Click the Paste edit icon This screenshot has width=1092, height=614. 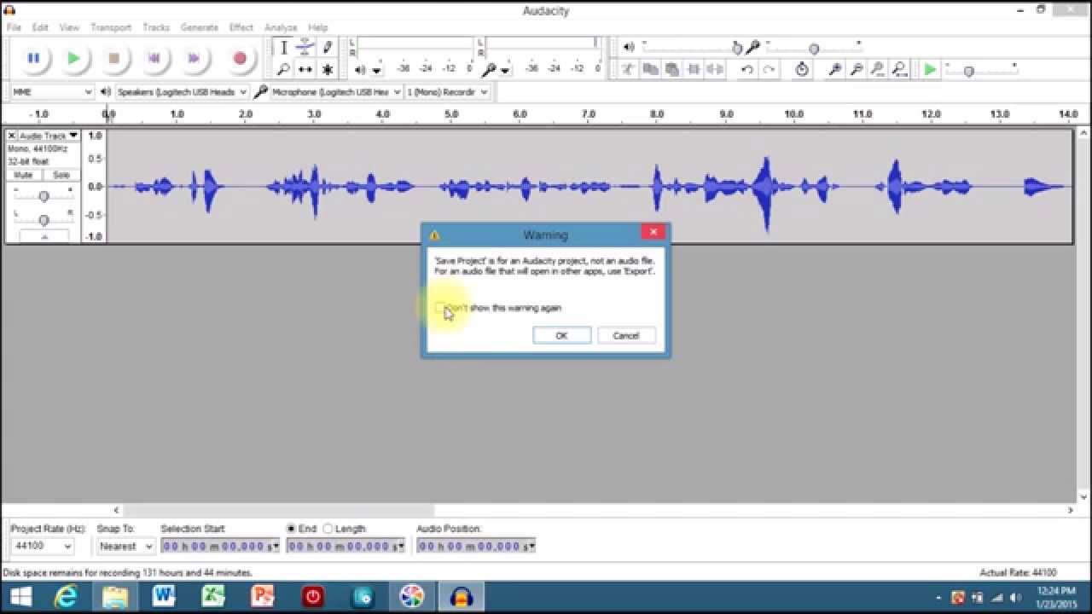point(672,69)
